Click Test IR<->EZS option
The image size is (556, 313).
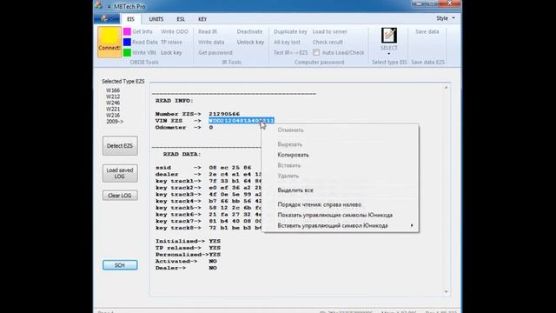(x=290, y=52)
